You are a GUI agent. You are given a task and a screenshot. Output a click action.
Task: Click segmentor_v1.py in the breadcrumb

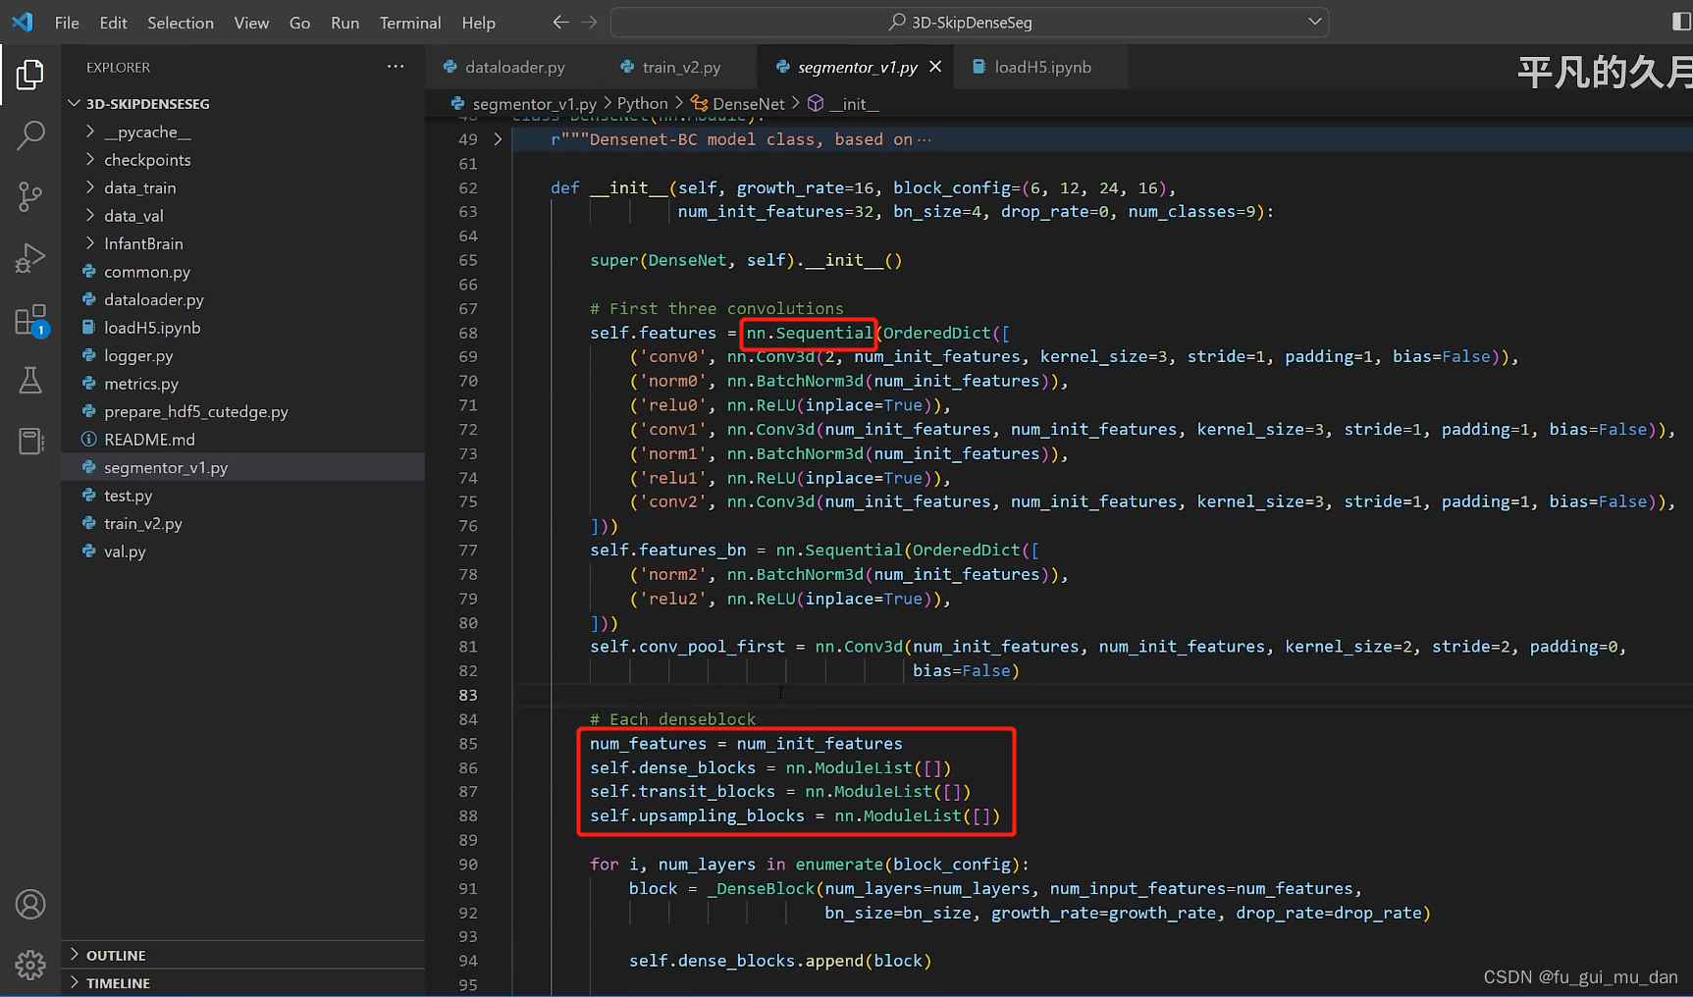pos(534,103)
